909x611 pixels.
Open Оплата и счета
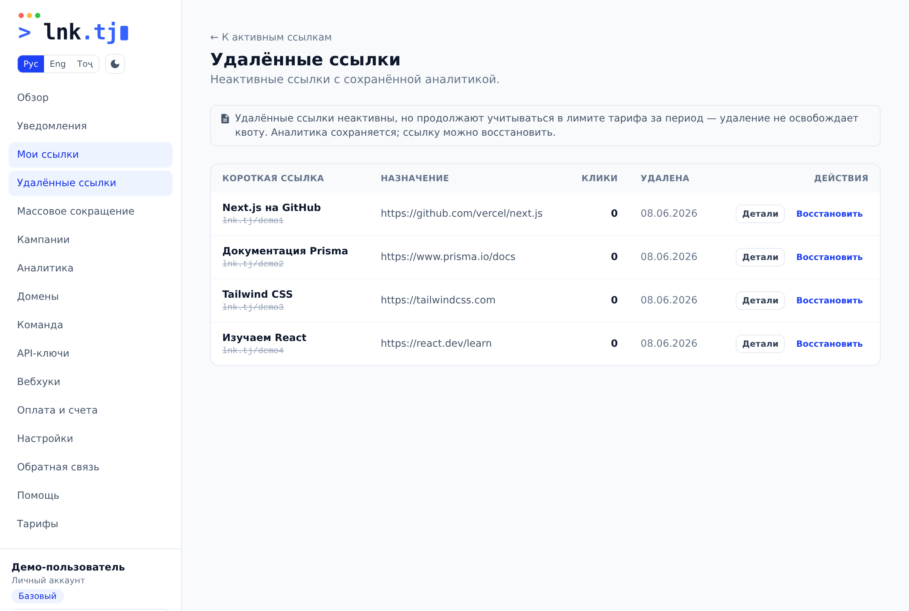point(90,411)
